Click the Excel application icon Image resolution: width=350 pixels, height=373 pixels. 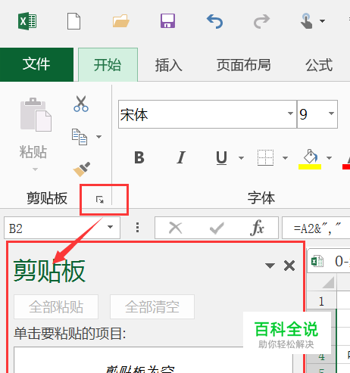(27, 21)
